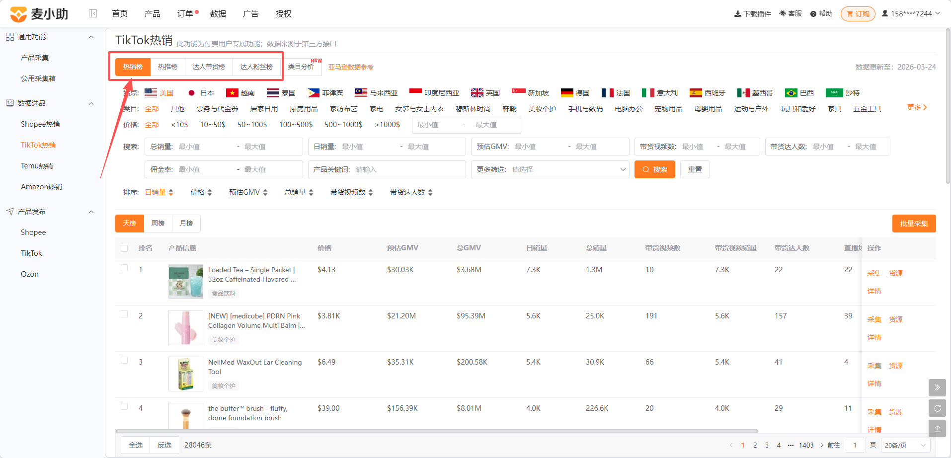Expand the floating double-chevron panel icon
The height and width of the screenshot is (458, 951).
click(937, 387)
